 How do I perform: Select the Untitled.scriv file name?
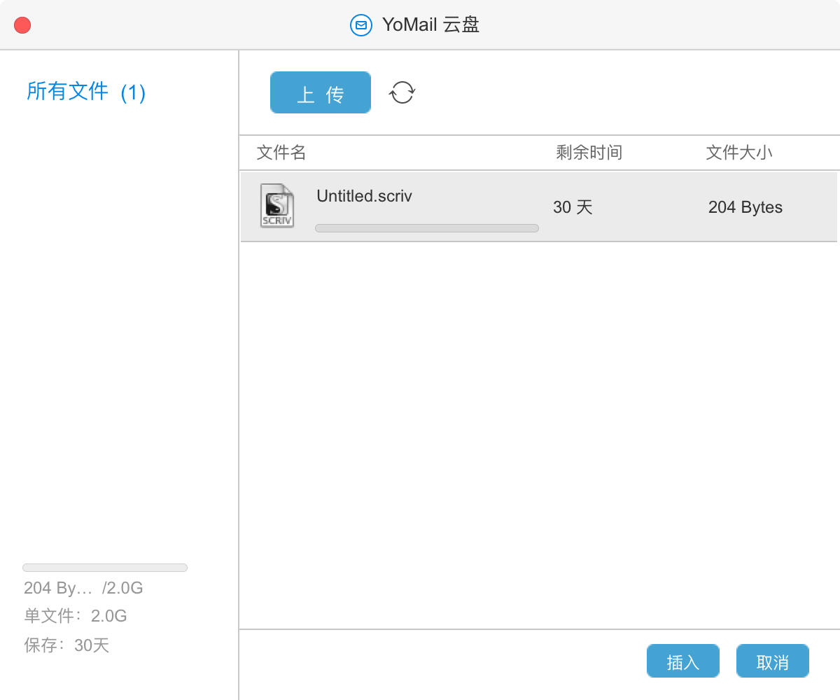pos(364,196)
